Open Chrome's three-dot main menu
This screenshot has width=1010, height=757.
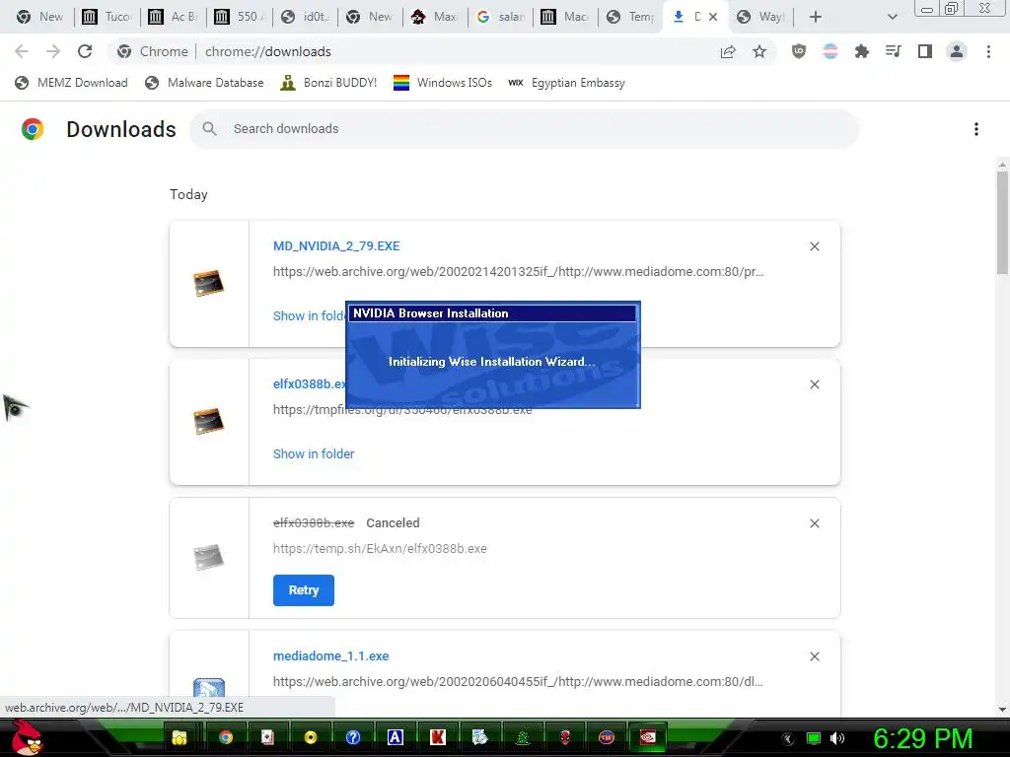988,51
